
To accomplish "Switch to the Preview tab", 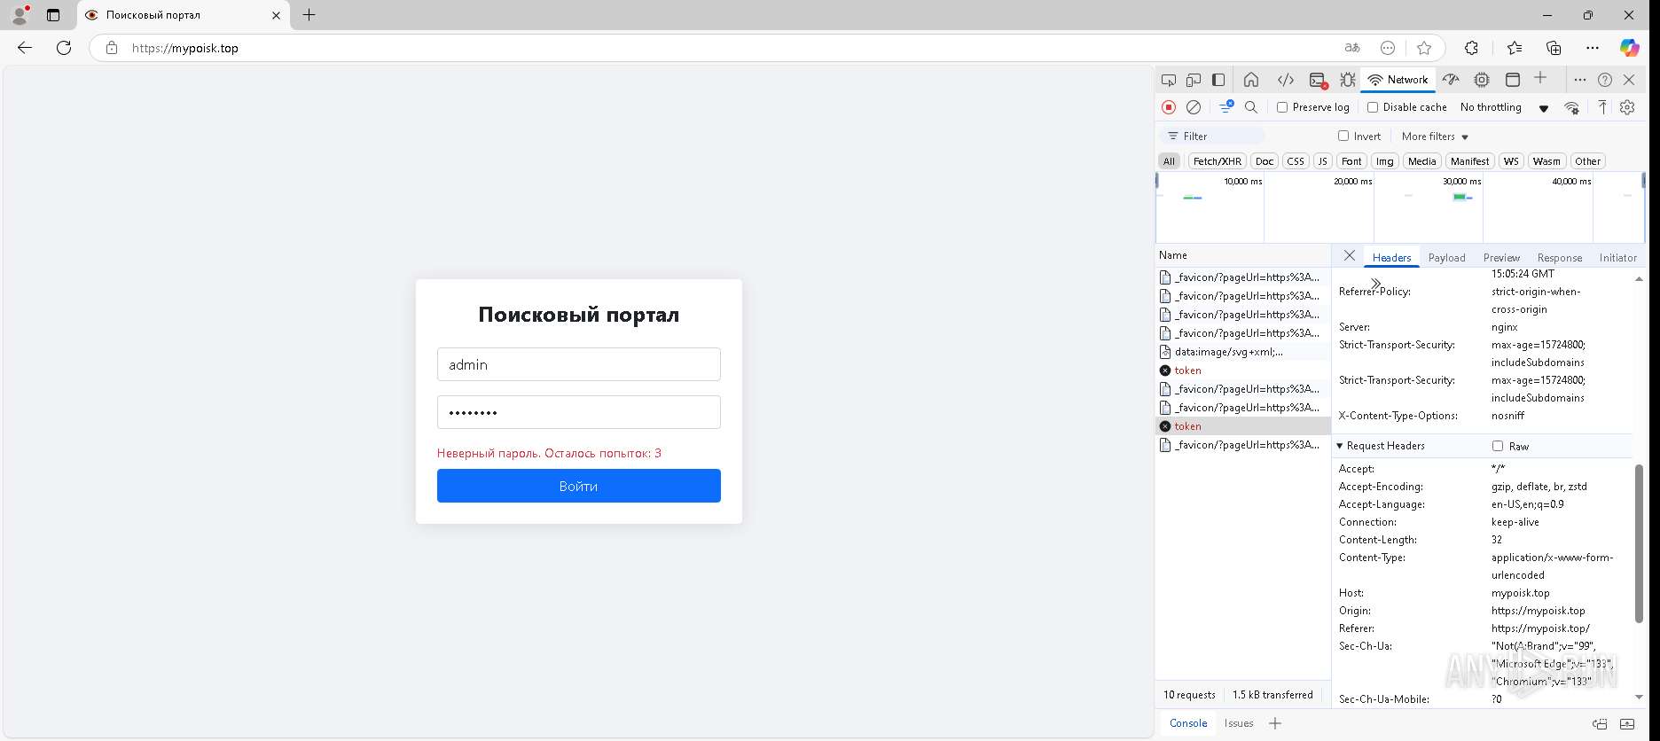I will tap(1501, 258).
